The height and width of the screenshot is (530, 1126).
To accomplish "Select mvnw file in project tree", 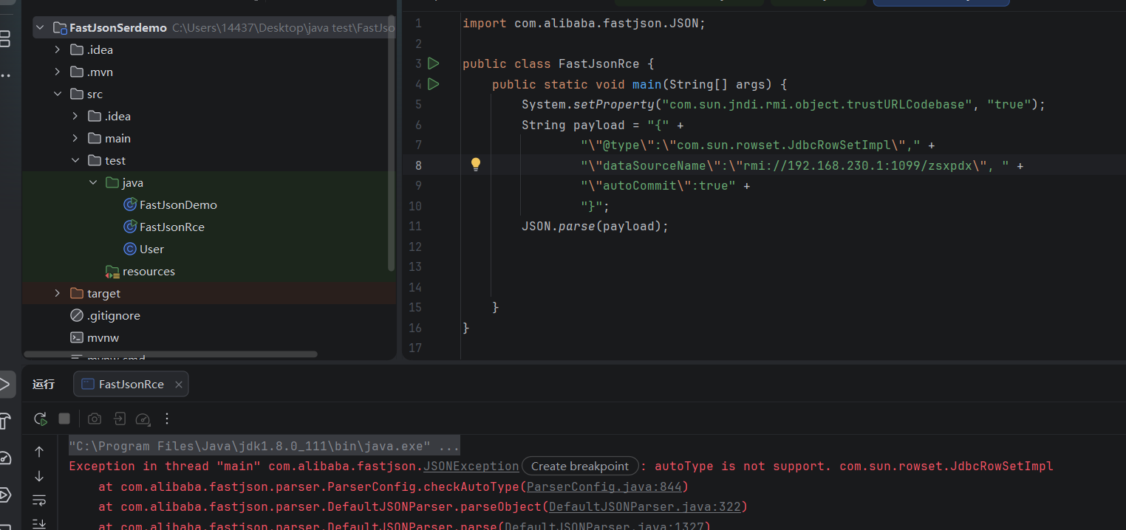I will (103, 337).
